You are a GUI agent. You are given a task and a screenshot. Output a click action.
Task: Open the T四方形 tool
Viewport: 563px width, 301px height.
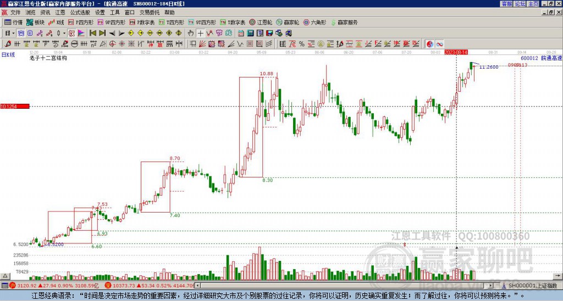coord(172,22)
